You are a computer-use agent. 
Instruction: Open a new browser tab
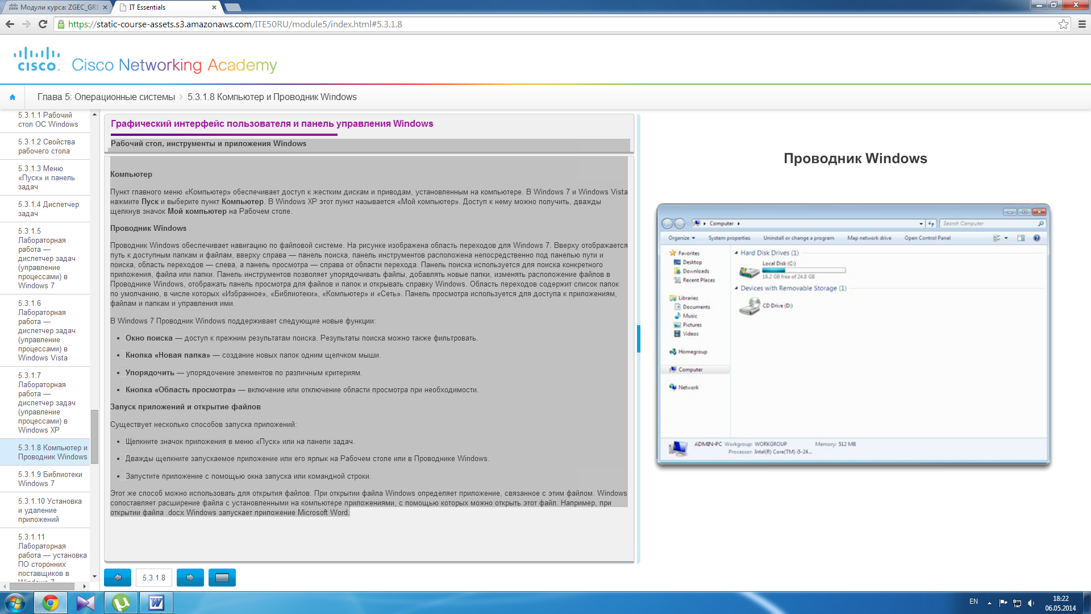pos(232,7)
